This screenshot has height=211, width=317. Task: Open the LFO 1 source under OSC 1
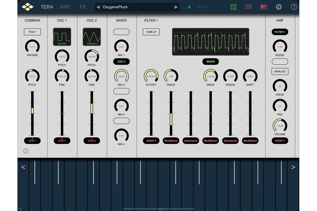tap(62, 141)
